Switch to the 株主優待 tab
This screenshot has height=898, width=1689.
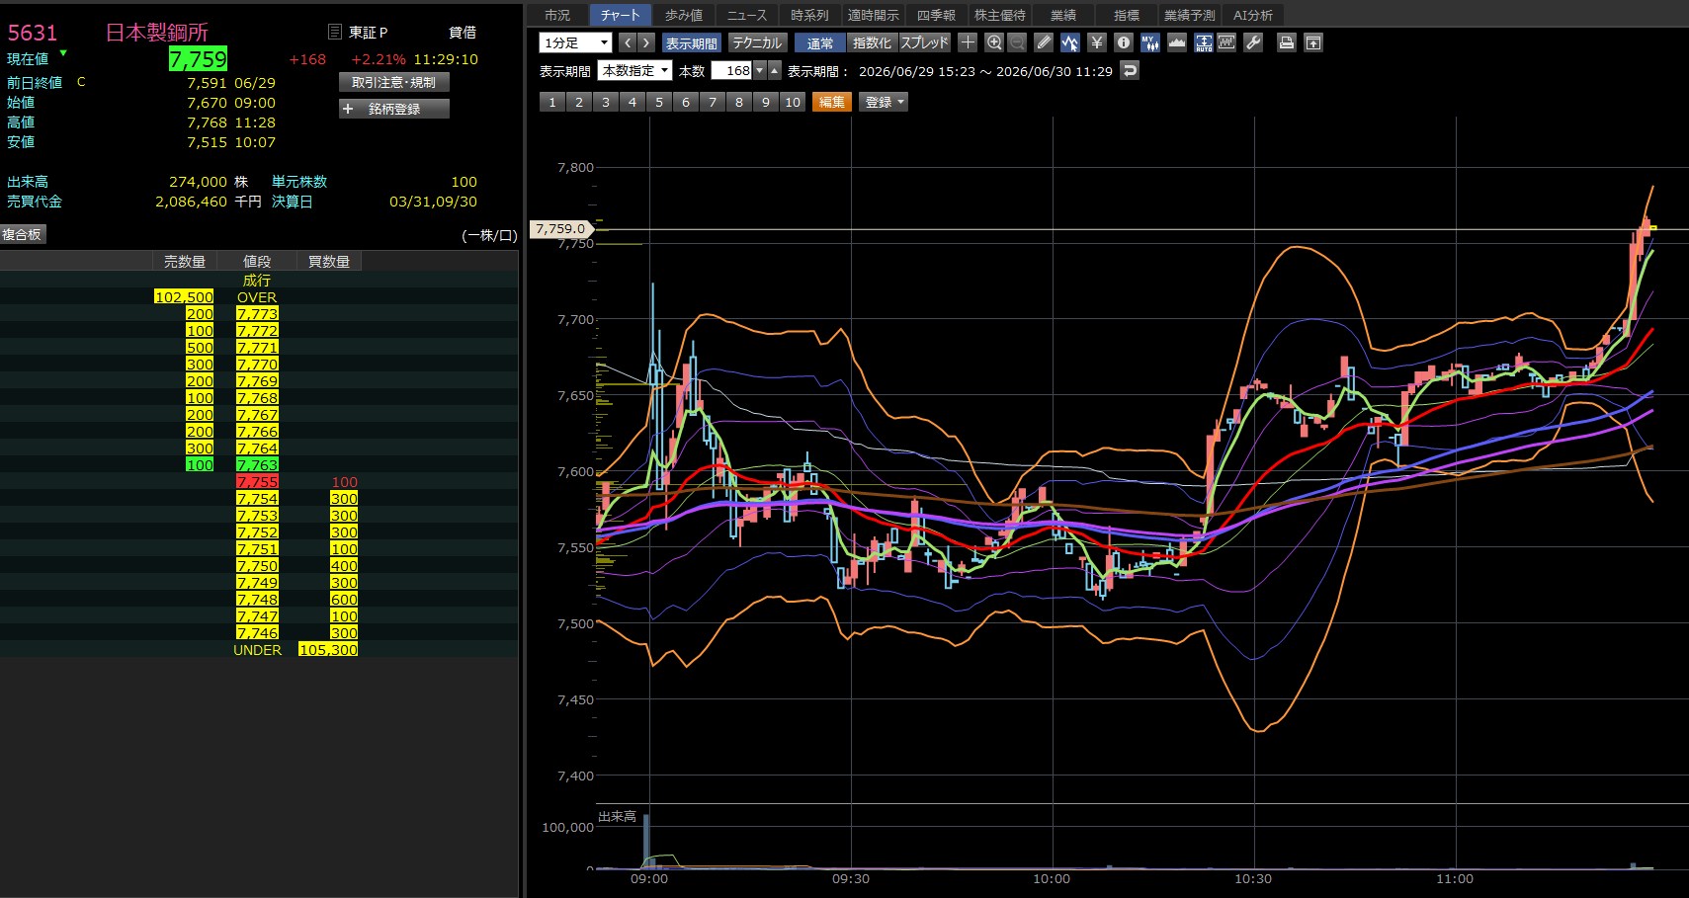point(1000,15)
